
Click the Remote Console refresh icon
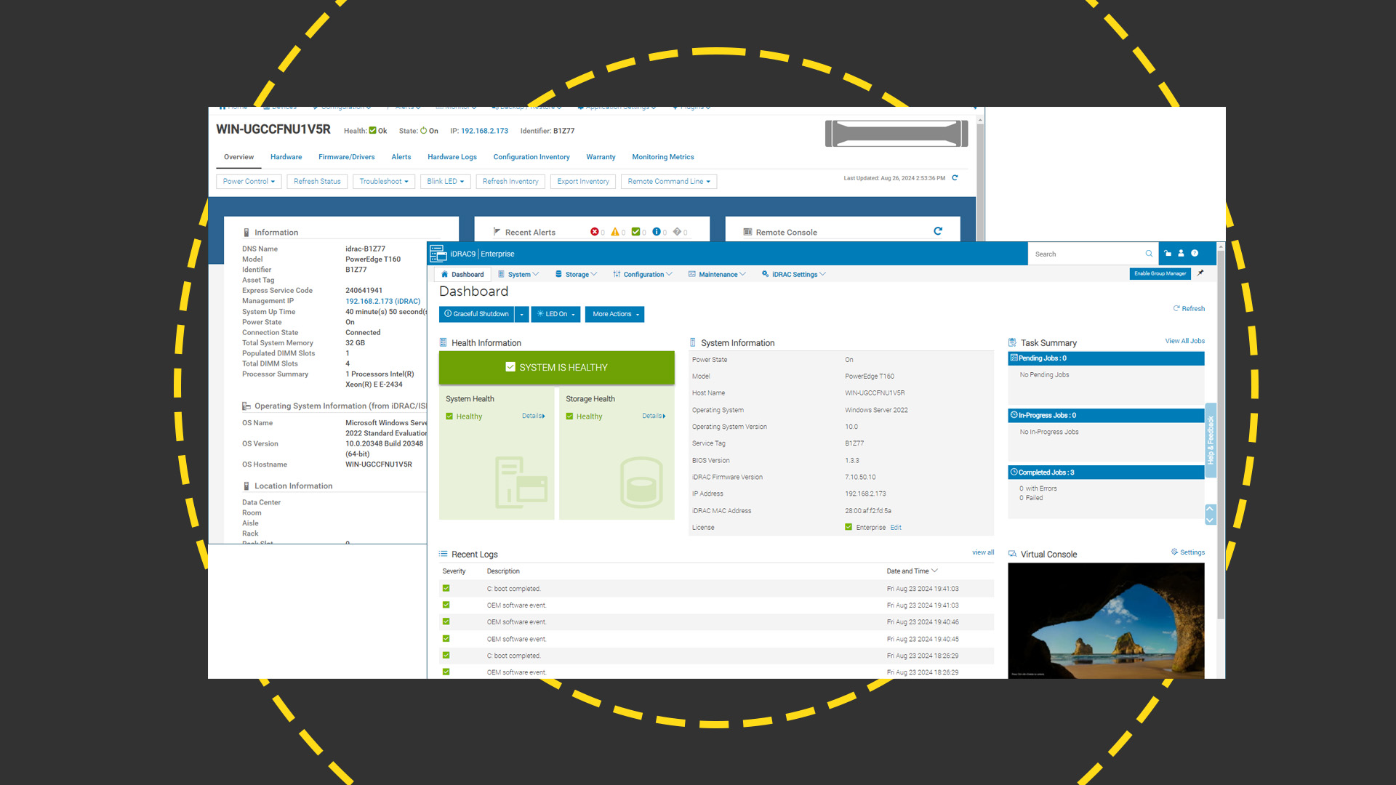[941, 231]
